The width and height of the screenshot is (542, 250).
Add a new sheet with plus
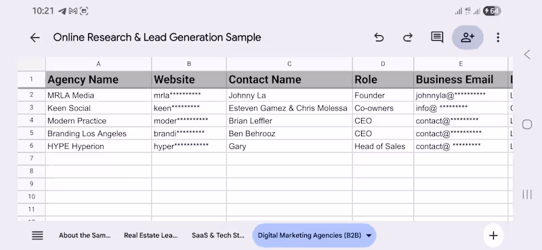click(493, 236)
